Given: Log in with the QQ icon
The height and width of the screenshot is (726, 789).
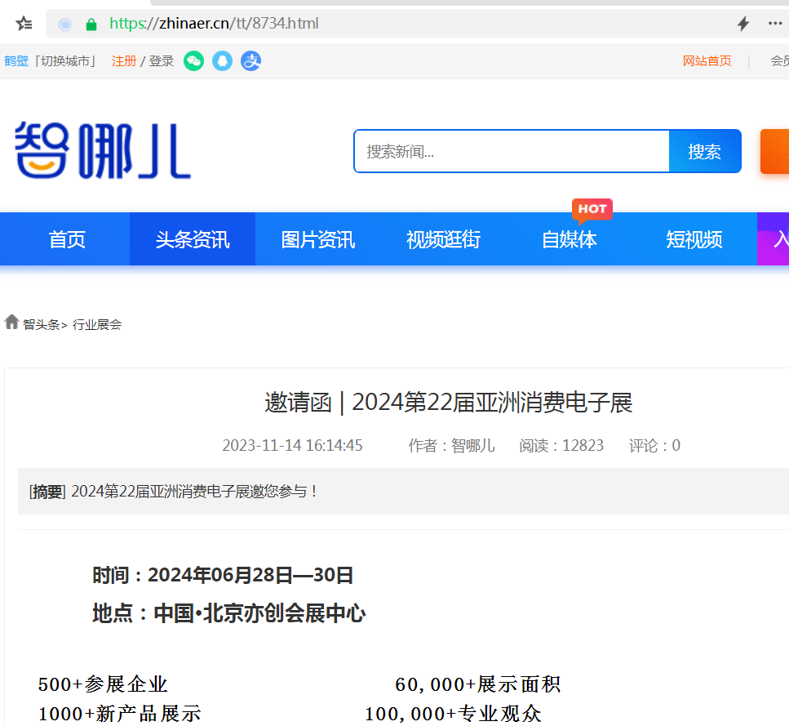Looking at the screenshot, I should [x=222, y=60].
